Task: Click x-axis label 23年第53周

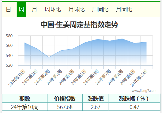Action: click(17, 78)
